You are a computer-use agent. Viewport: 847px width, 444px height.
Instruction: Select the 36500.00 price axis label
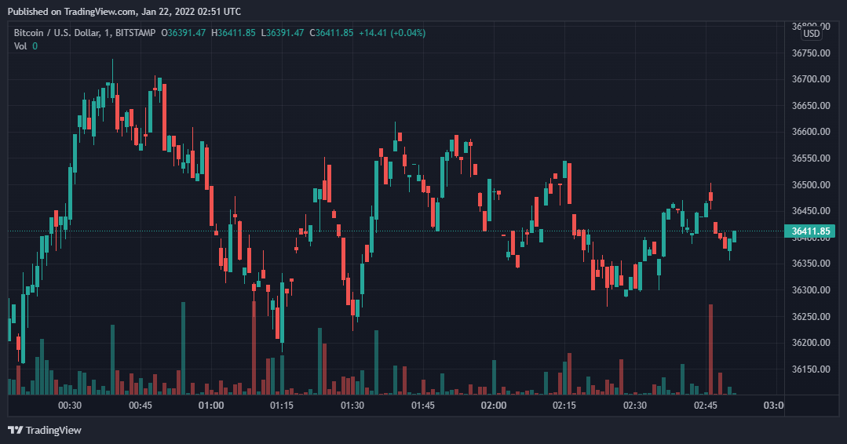pyautogui.click(x=811, y=185)
